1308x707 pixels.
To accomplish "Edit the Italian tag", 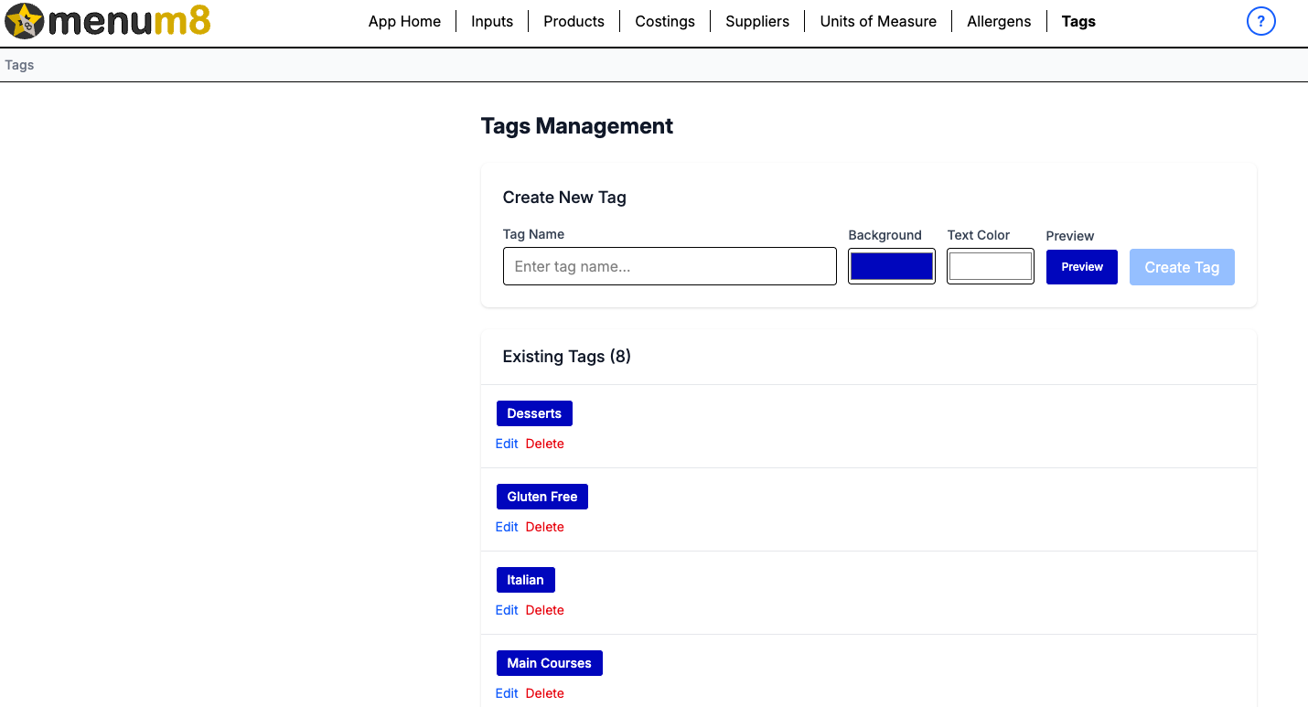I will point(507,610).
